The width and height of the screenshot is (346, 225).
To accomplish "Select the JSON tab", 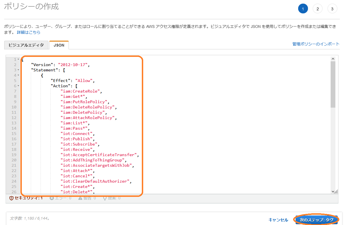I will coord(59,45).
